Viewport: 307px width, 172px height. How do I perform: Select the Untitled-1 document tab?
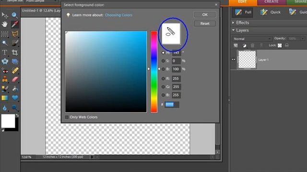tap(41, 11)
